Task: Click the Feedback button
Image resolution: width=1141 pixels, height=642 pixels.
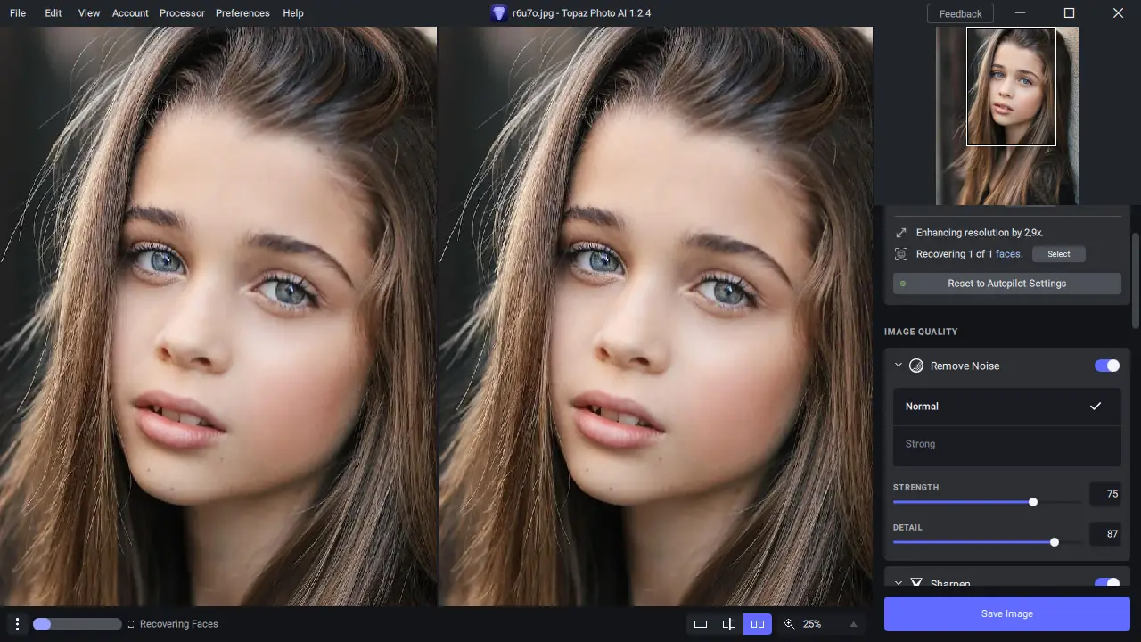Action: coord(960,13)
